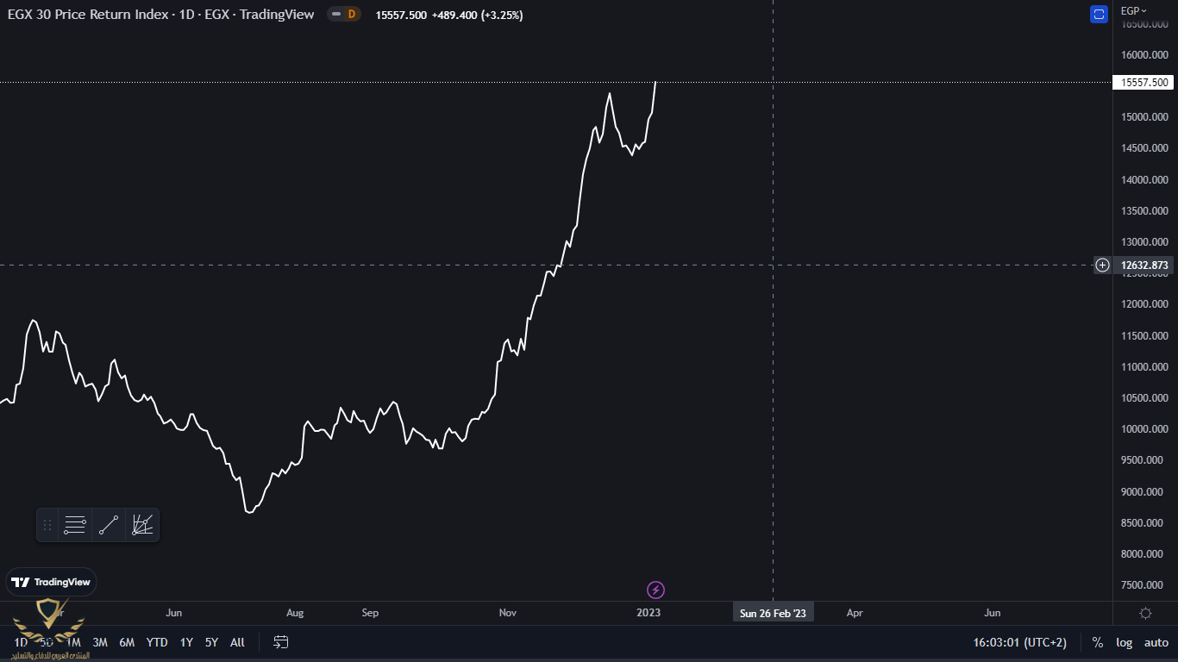Toggle the log scale mode
Image resolution: width=1178 pixels, height=662 pixels.
click(1124, 642)
